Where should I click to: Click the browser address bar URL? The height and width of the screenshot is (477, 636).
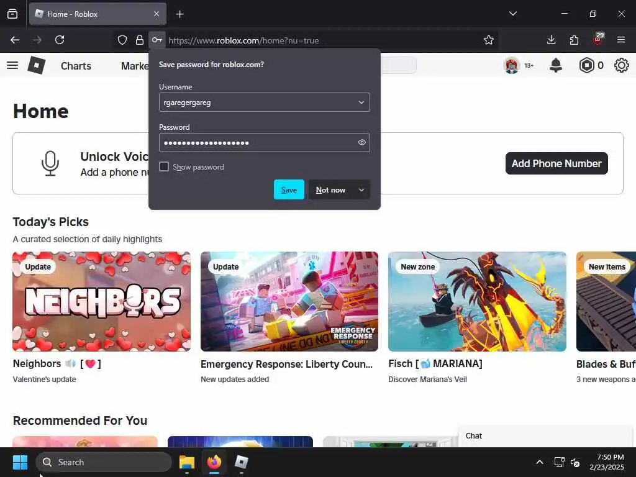coord(243,40)
